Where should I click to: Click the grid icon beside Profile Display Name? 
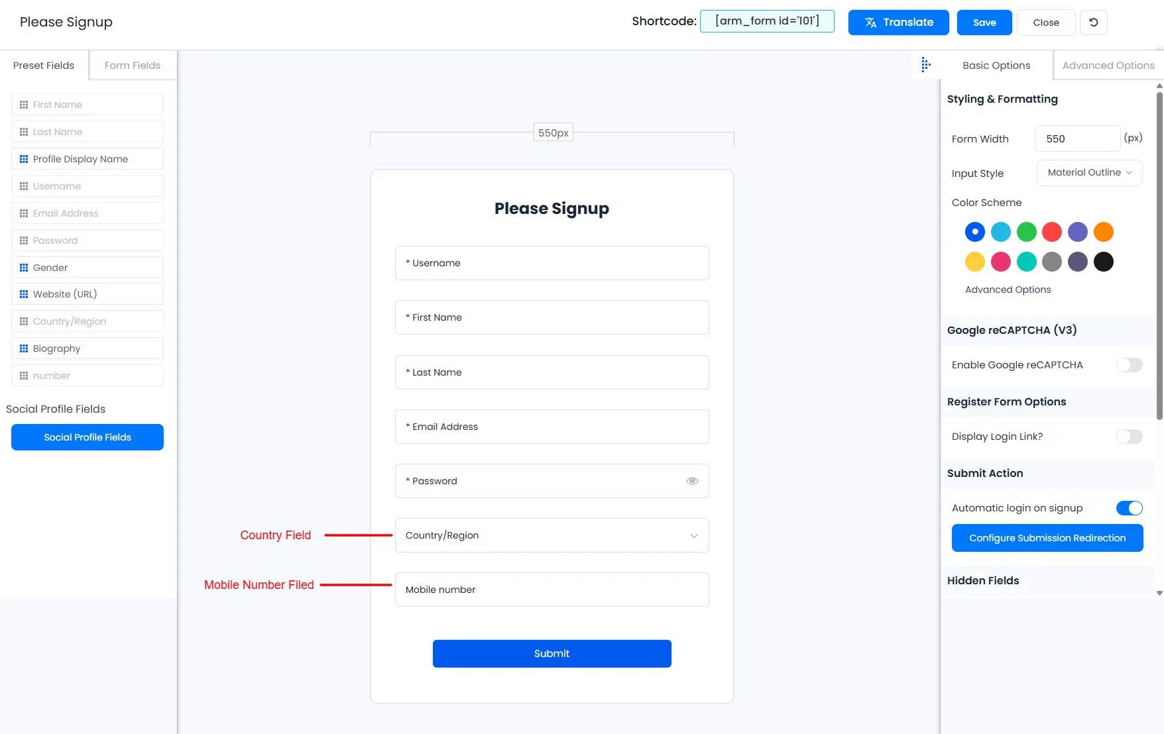click(x=24, y=159)
